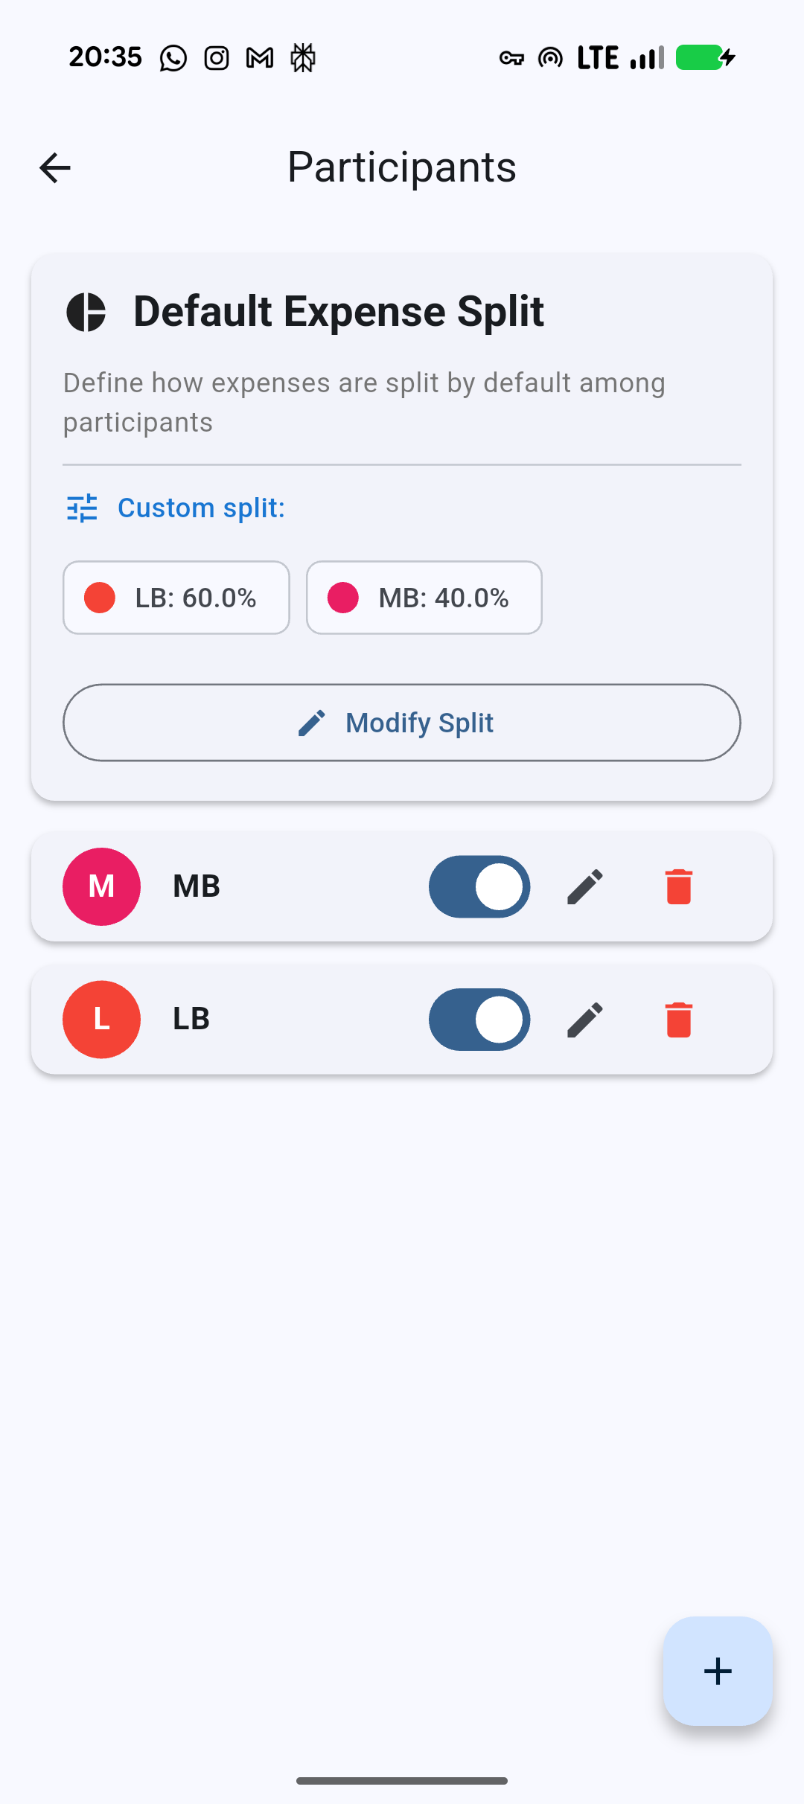Tap the M avatar circle
Image resolution: width=804 pixels, height=1804 pixels.
102,886
